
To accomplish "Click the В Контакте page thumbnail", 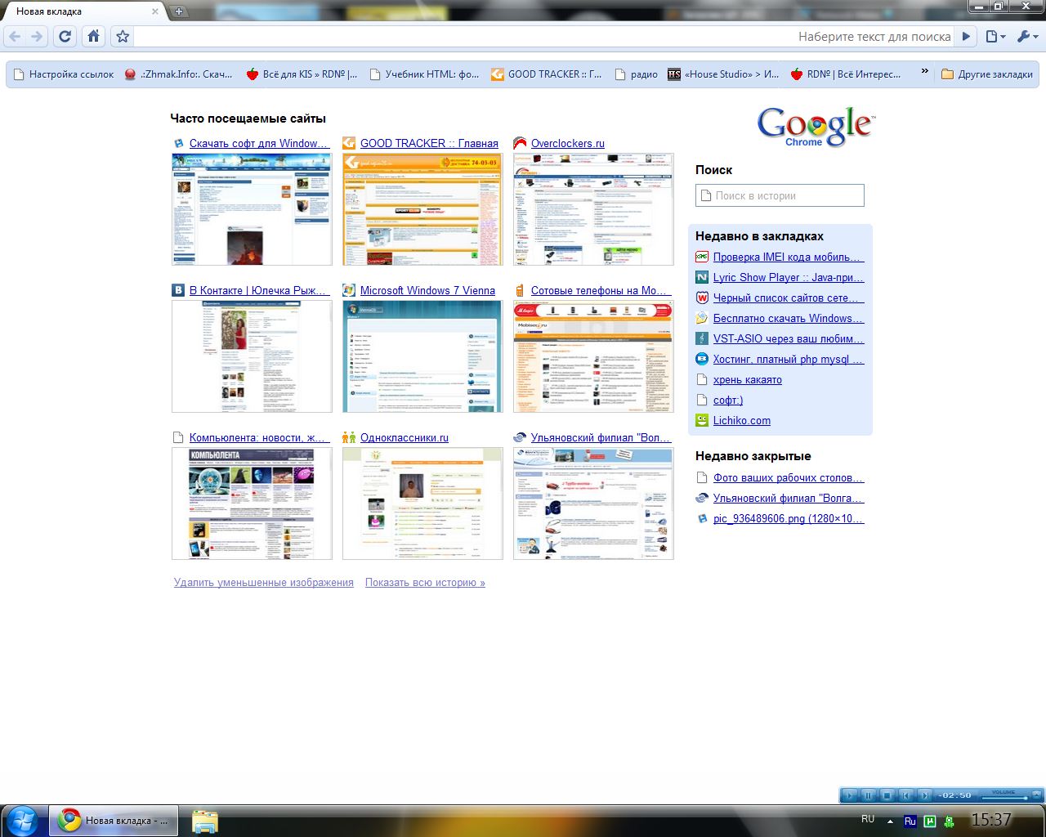I will point(252,356).
